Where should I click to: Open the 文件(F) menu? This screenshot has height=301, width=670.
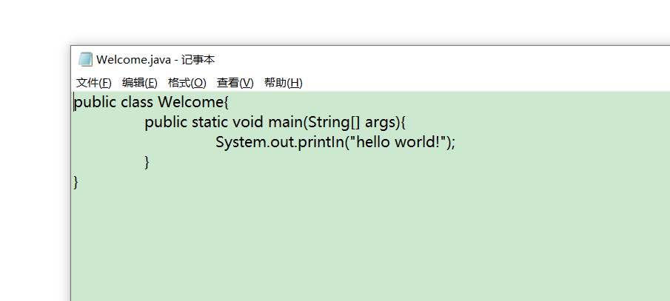93,82
